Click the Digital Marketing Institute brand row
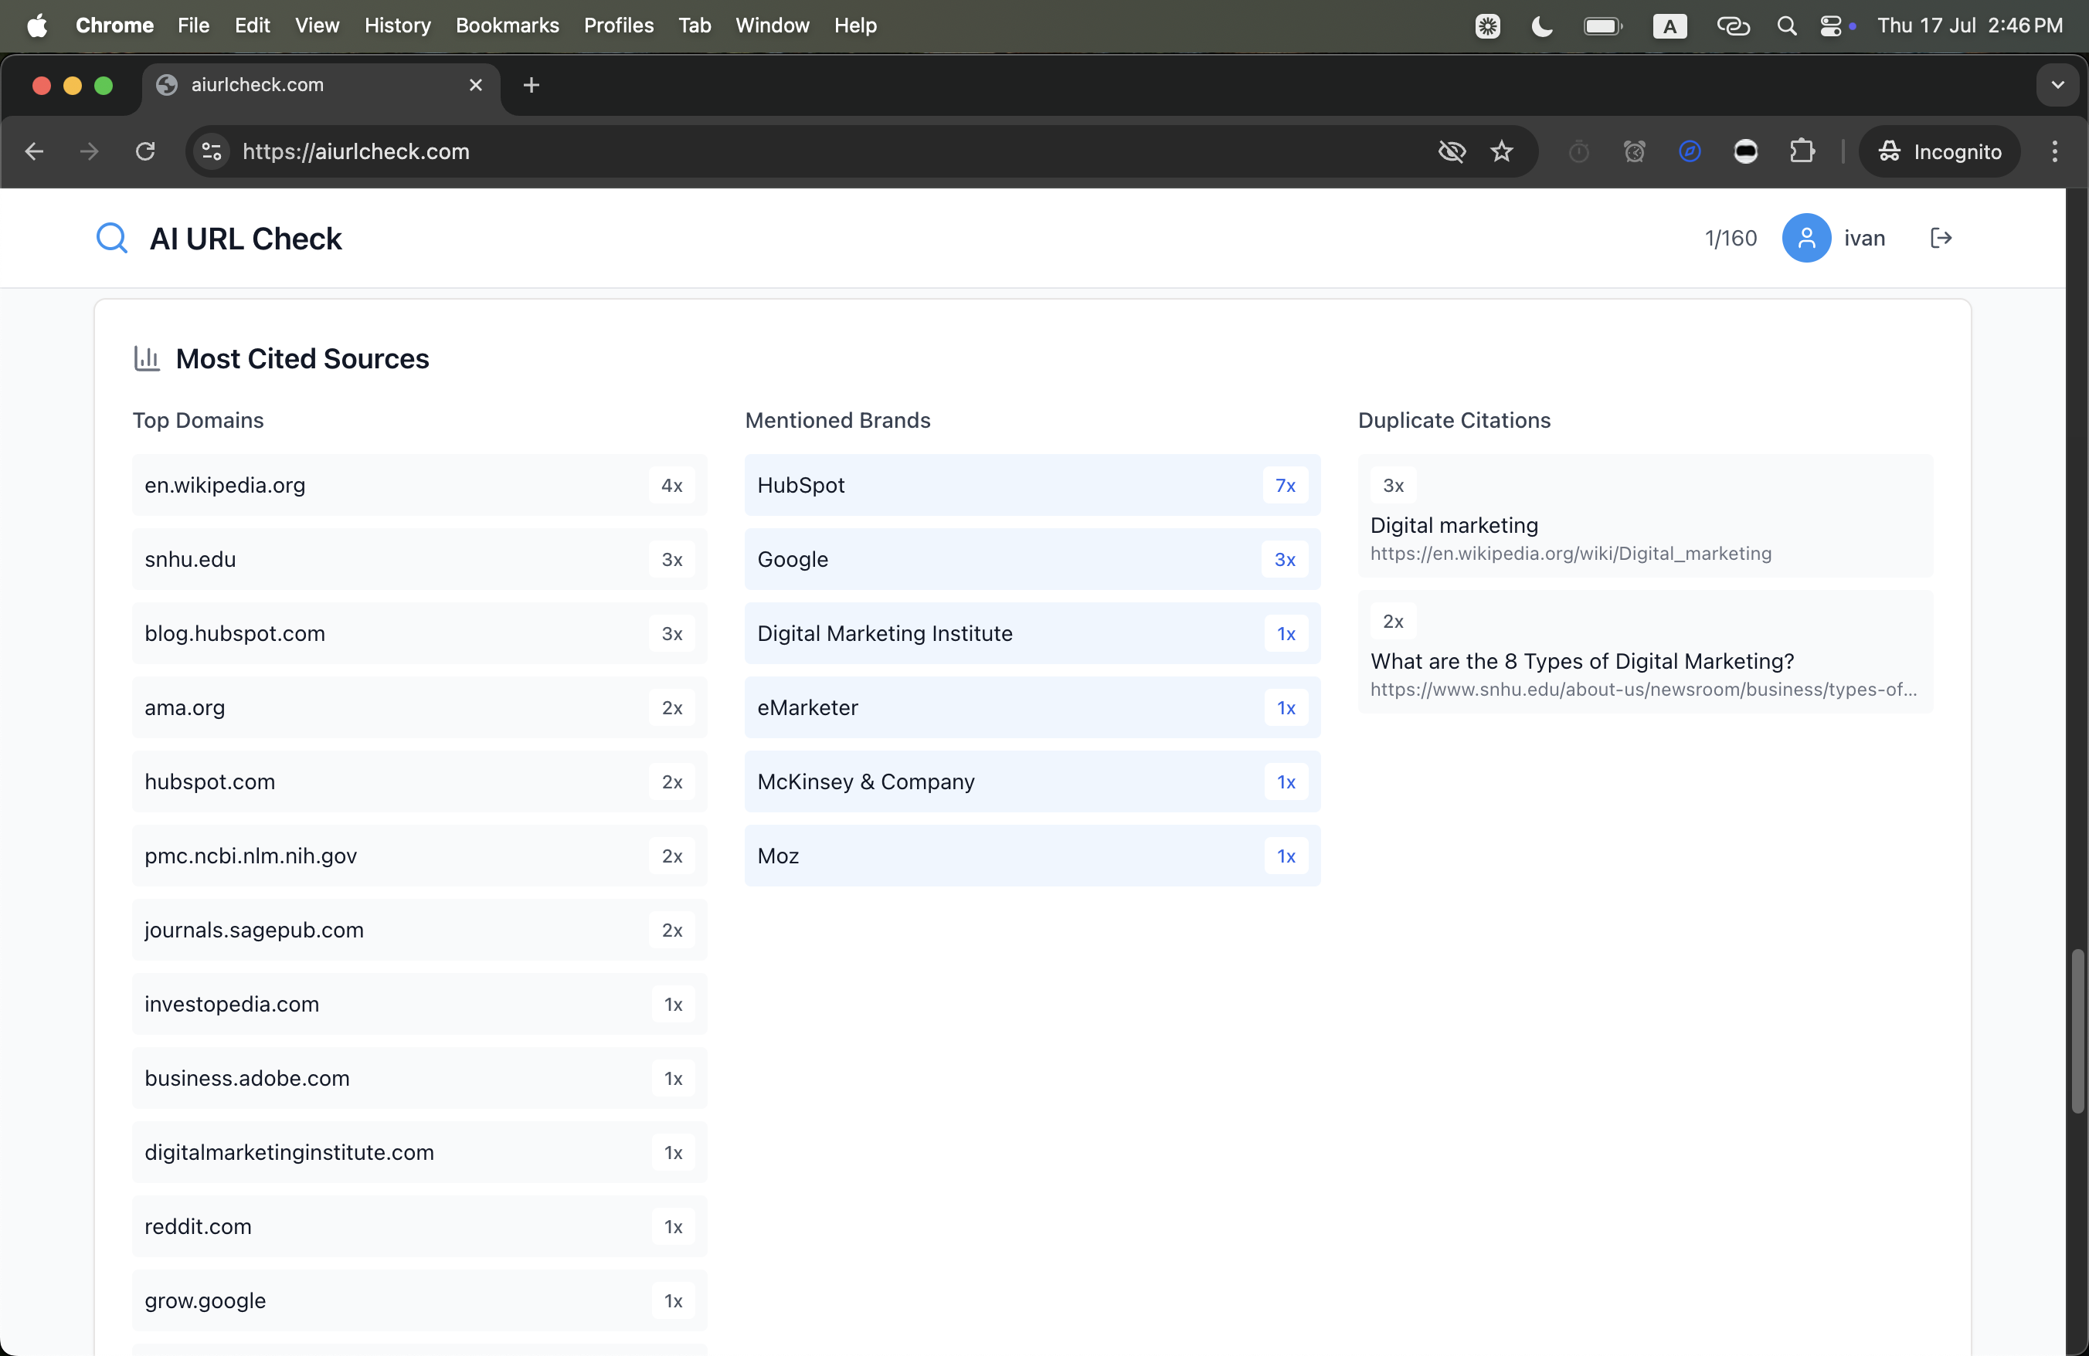Image resolution: width=2089 pixels, height=1356 pixels. [1032, 632]
